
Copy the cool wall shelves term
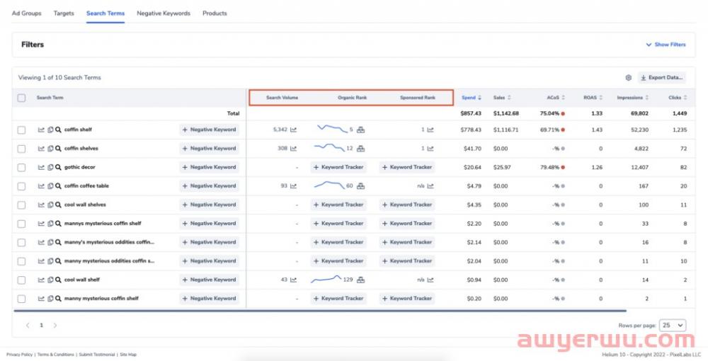click(50, 205)
